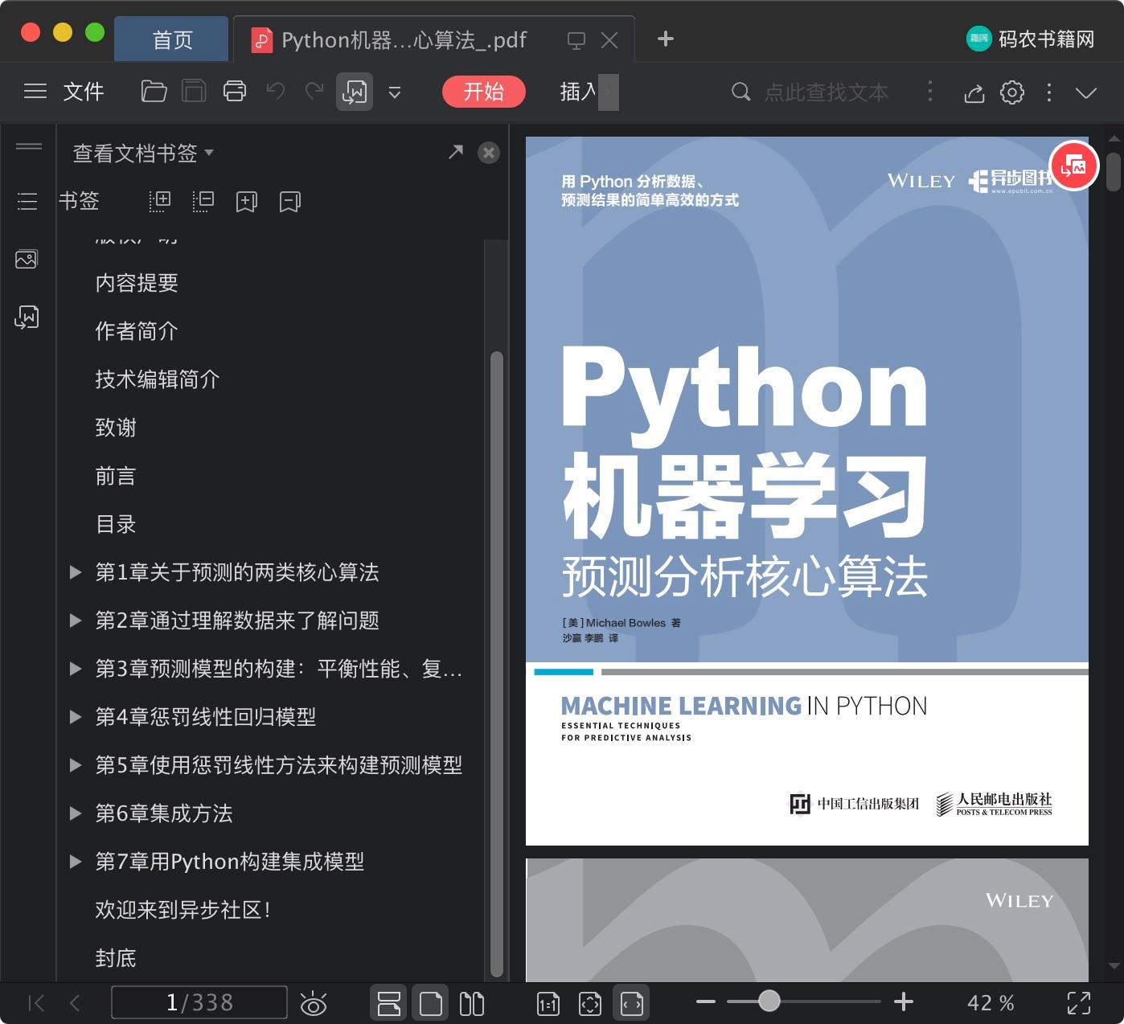Go to first page button
The image size is (1124, 1024).
pos(35,1002)
